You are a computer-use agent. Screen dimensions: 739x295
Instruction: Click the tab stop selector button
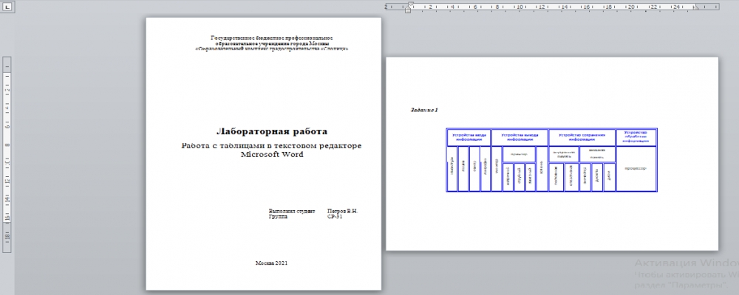point(9,7)
